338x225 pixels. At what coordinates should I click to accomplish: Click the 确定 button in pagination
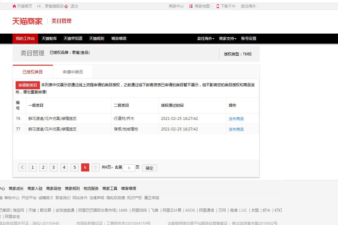tap(149, 168)
